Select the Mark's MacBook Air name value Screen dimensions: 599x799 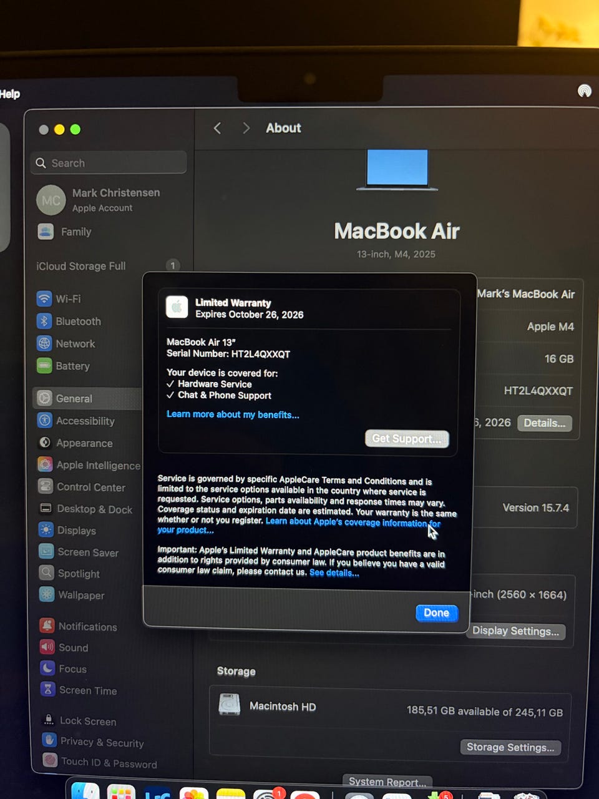tap(526, 294)
